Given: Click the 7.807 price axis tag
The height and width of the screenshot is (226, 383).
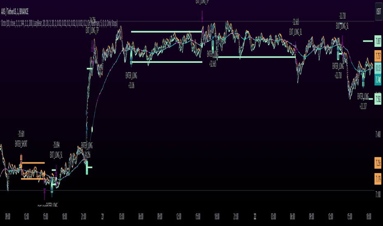Looking at the screenshot, I should point(378,41).
